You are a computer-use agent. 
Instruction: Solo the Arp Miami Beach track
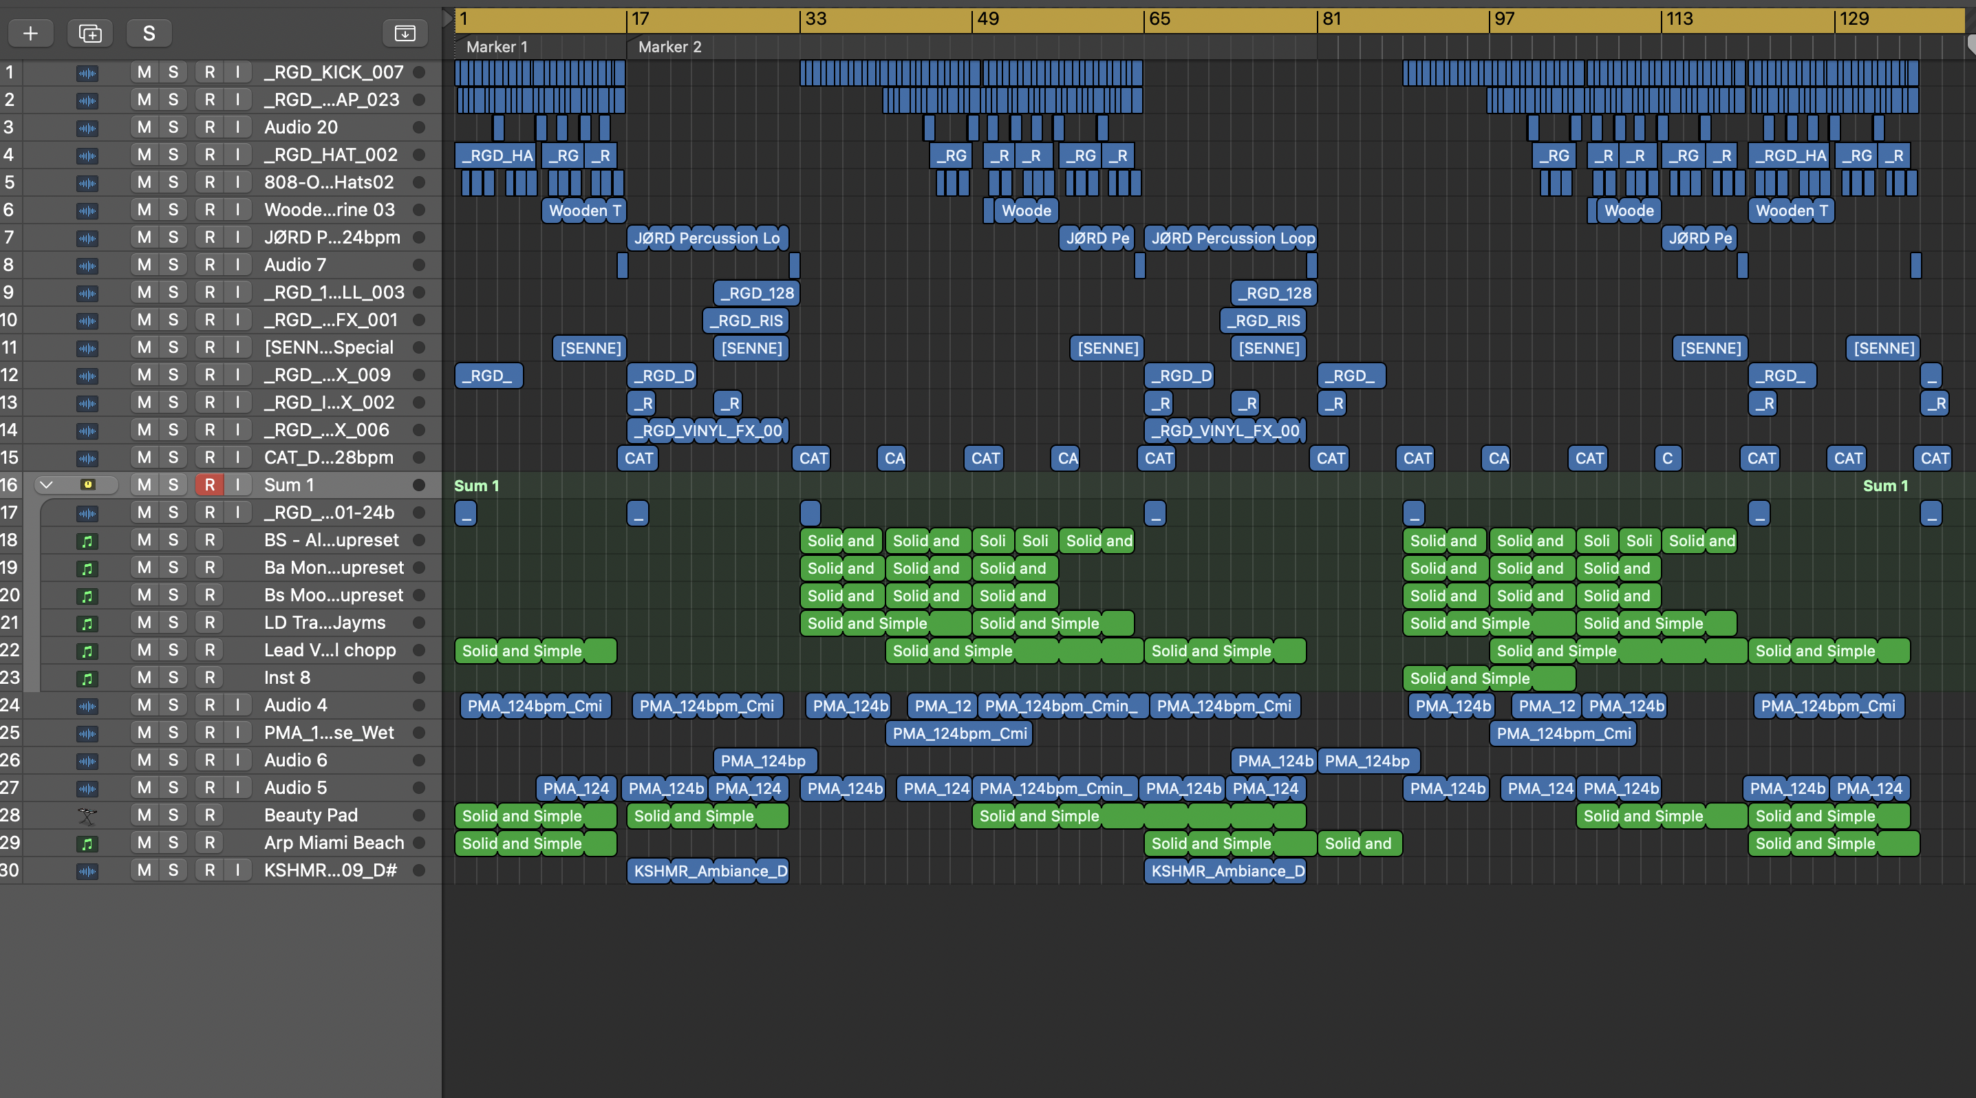[173, 843]
